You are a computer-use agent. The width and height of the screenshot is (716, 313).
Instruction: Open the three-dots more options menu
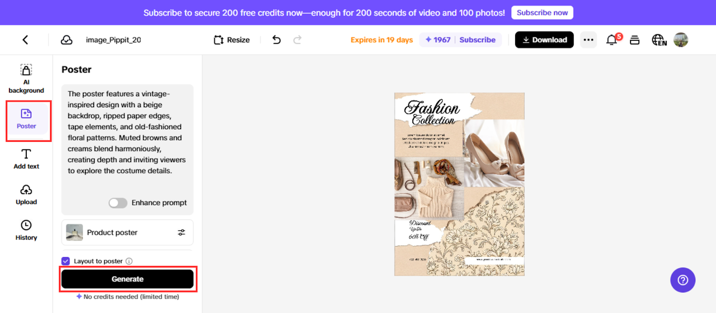pos(588,40)
